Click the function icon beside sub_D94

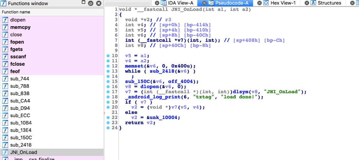pos(5,108)
